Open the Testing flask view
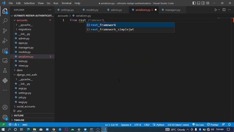 coord(5,70)
